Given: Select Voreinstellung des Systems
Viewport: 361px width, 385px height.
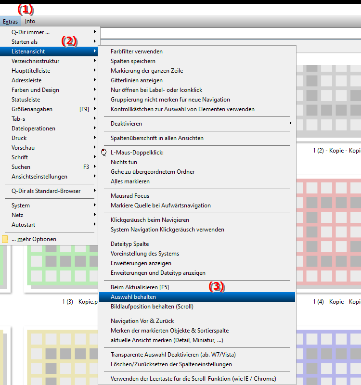Looking at the screenshot, I should tap(197, 254).
